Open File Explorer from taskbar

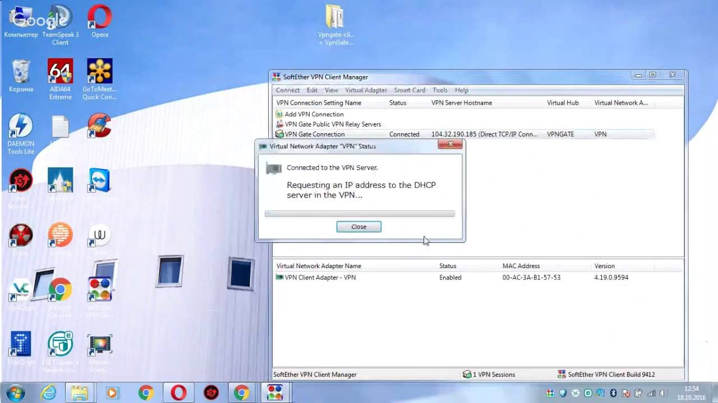[80, 393]
